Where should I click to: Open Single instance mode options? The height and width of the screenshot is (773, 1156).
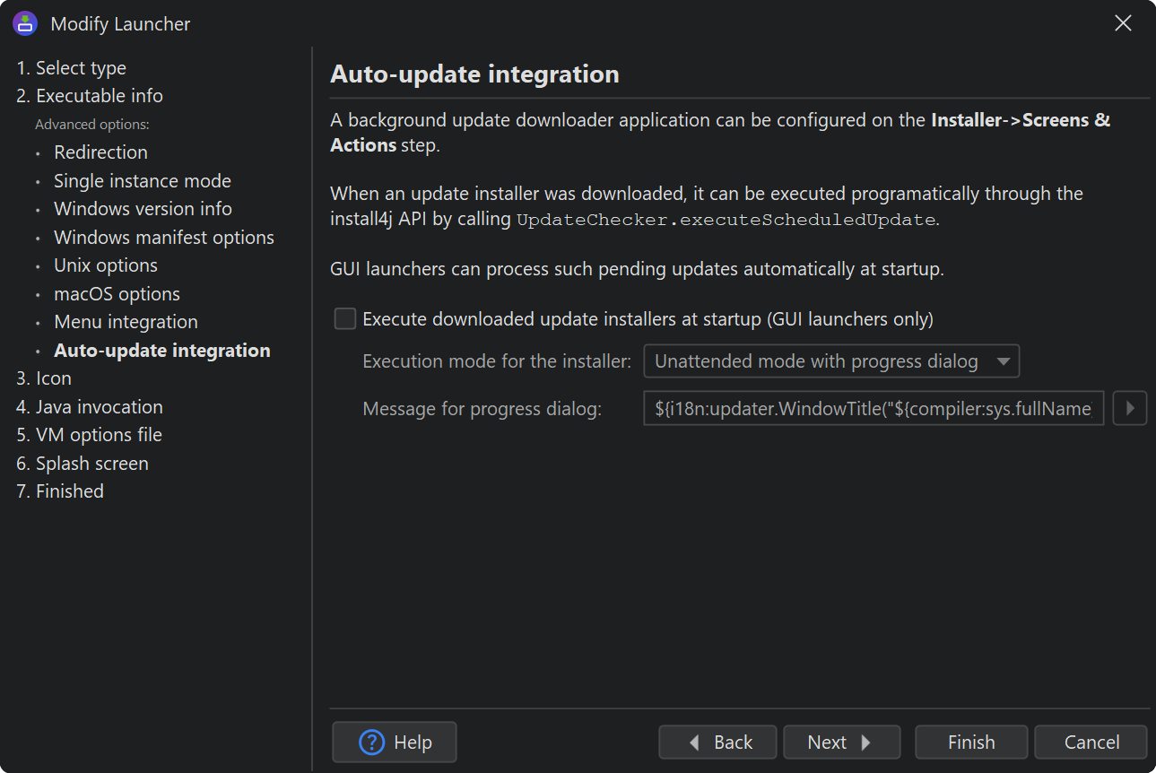(142, 181)
